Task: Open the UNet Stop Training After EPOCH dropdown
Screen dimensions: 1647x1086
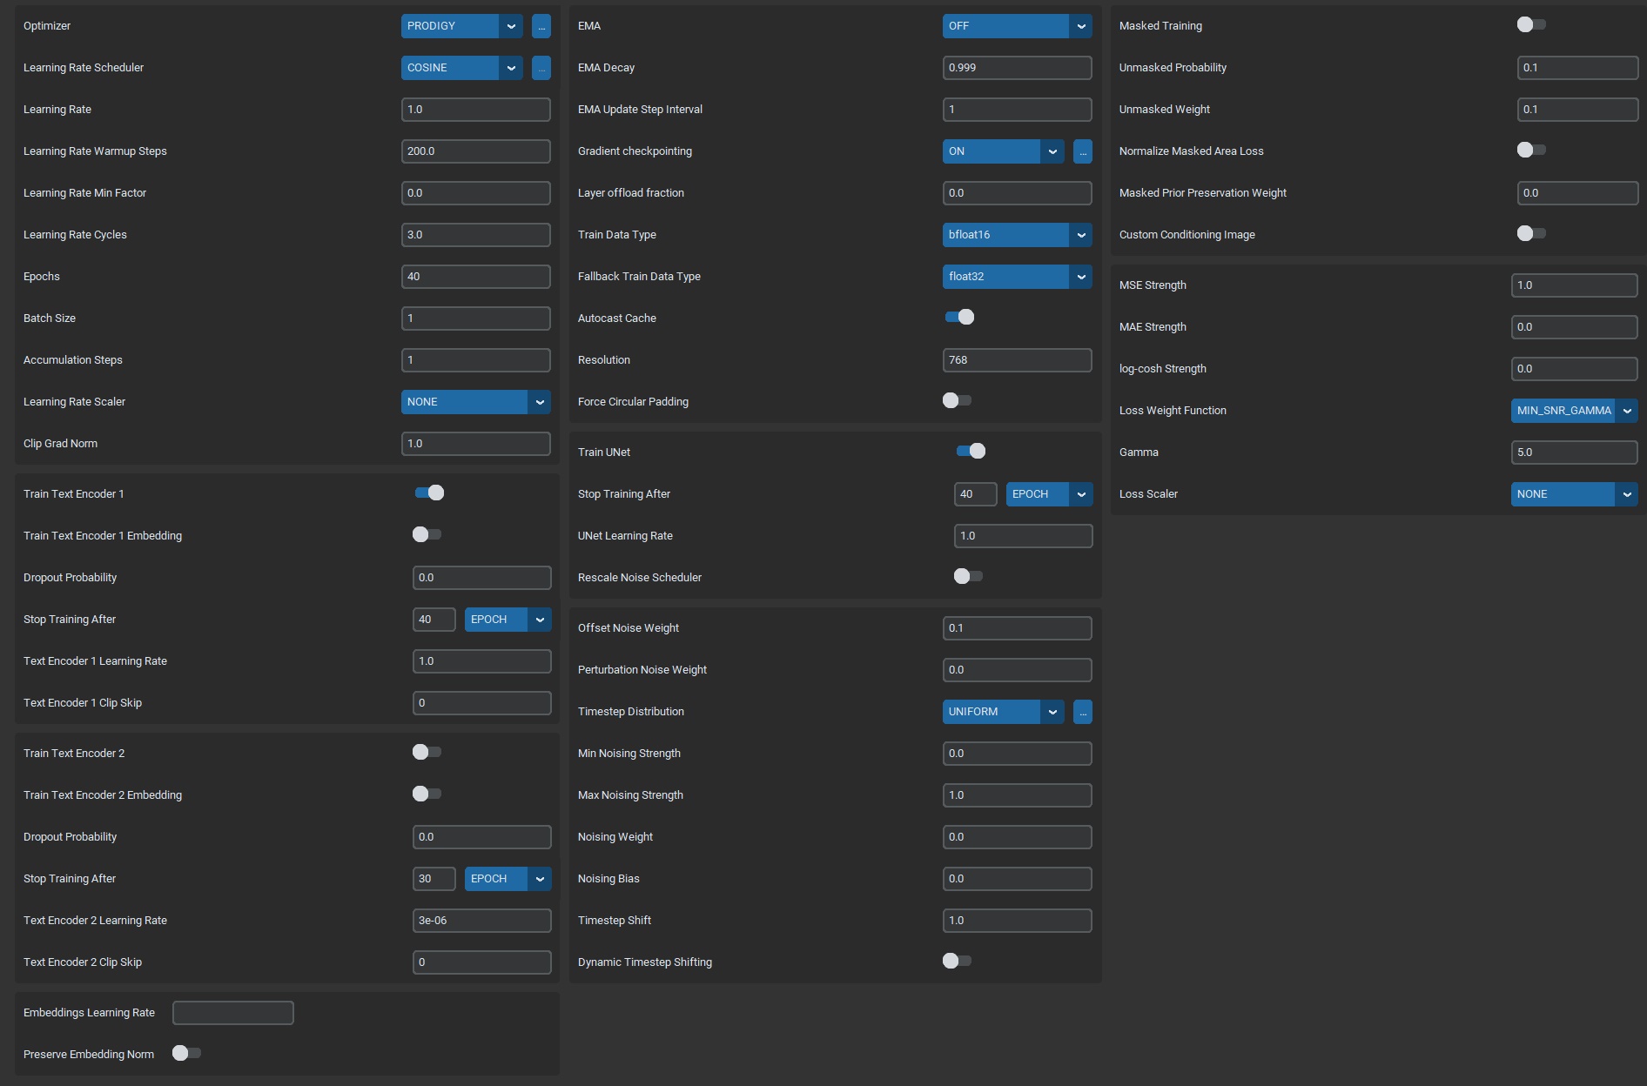Action: [x=1050, y=494]
